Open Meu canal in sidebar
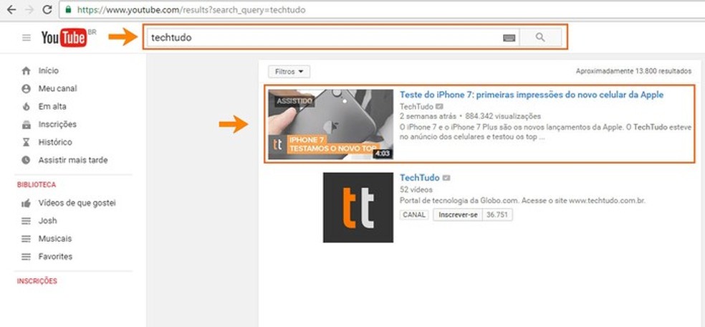705x327 pixels. pyautogui.click(x=57, y=89)
